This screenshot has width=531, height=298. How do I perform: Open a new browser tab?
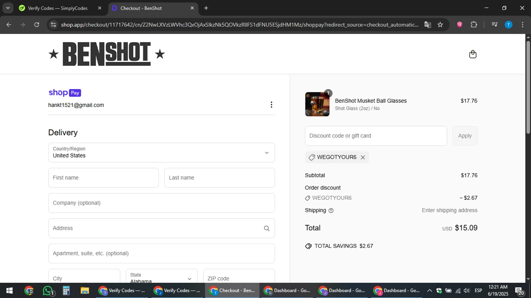[206, 8]
